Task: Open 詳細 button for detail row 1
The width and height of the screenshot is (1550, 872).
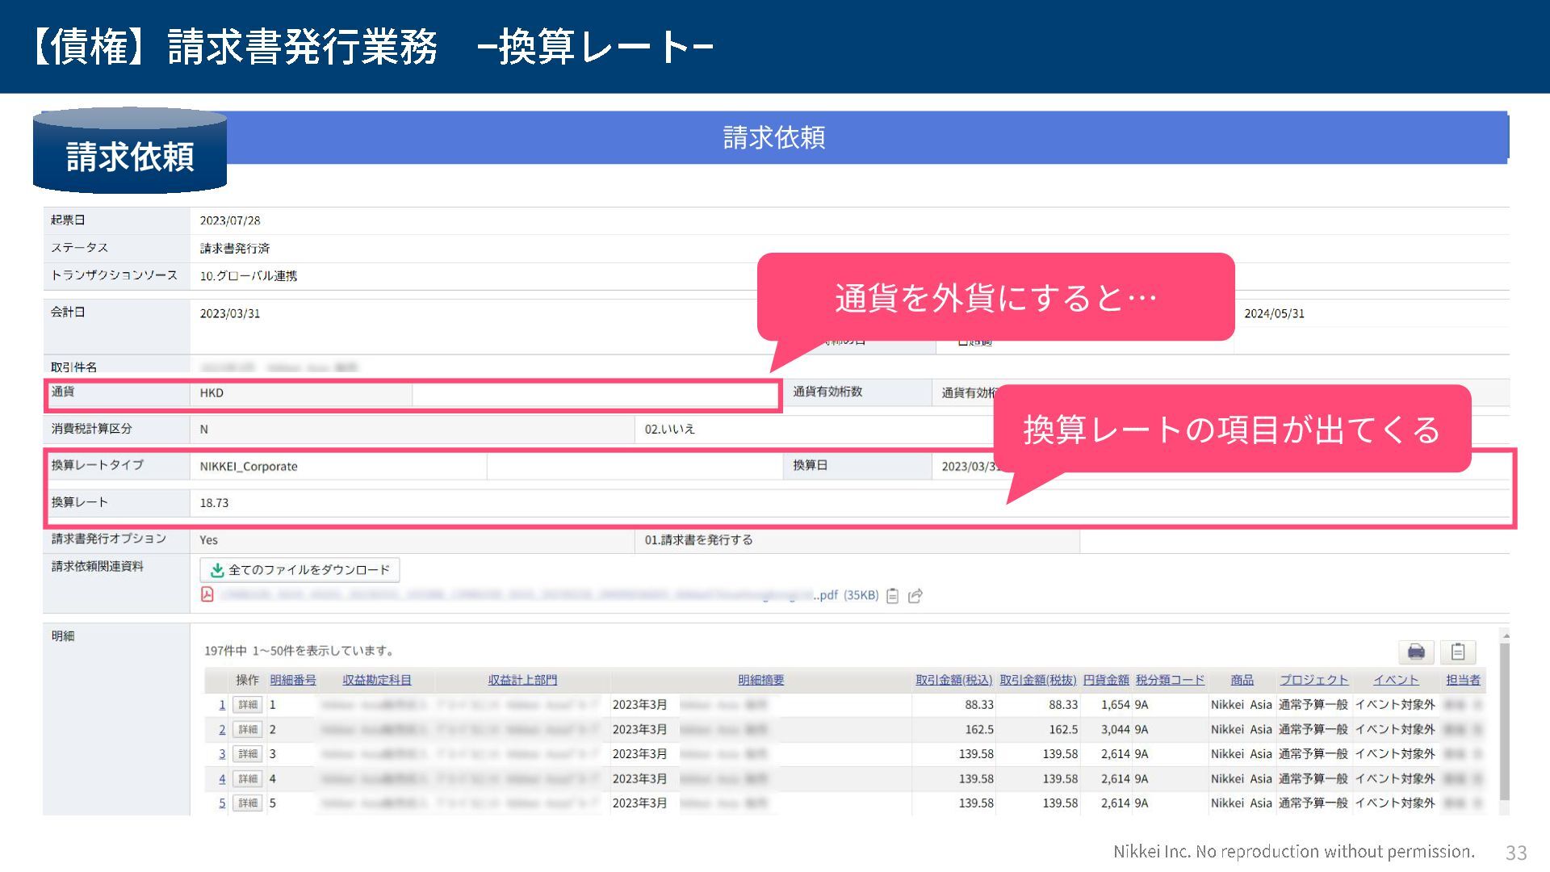Action: 247,705
